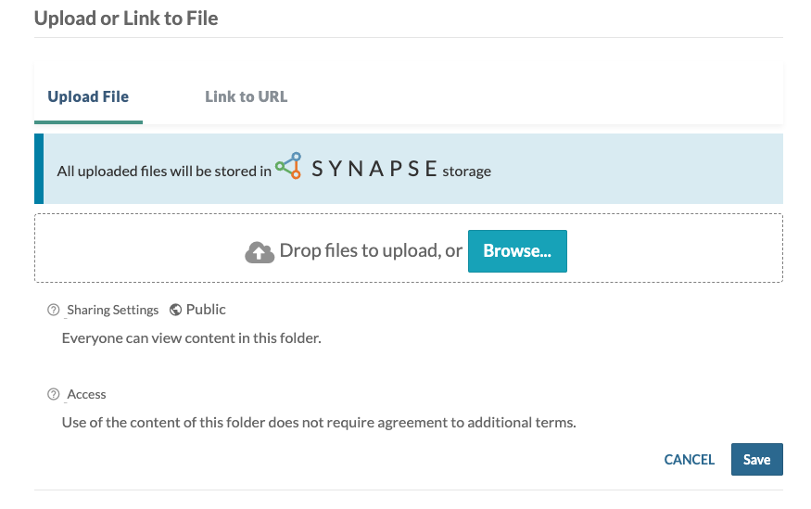
Task: Click the Upload or Link to File heading
Action: pos(126,19)
